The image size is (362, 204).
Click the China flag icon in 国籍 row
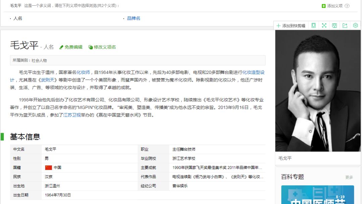tap(49, 168)
